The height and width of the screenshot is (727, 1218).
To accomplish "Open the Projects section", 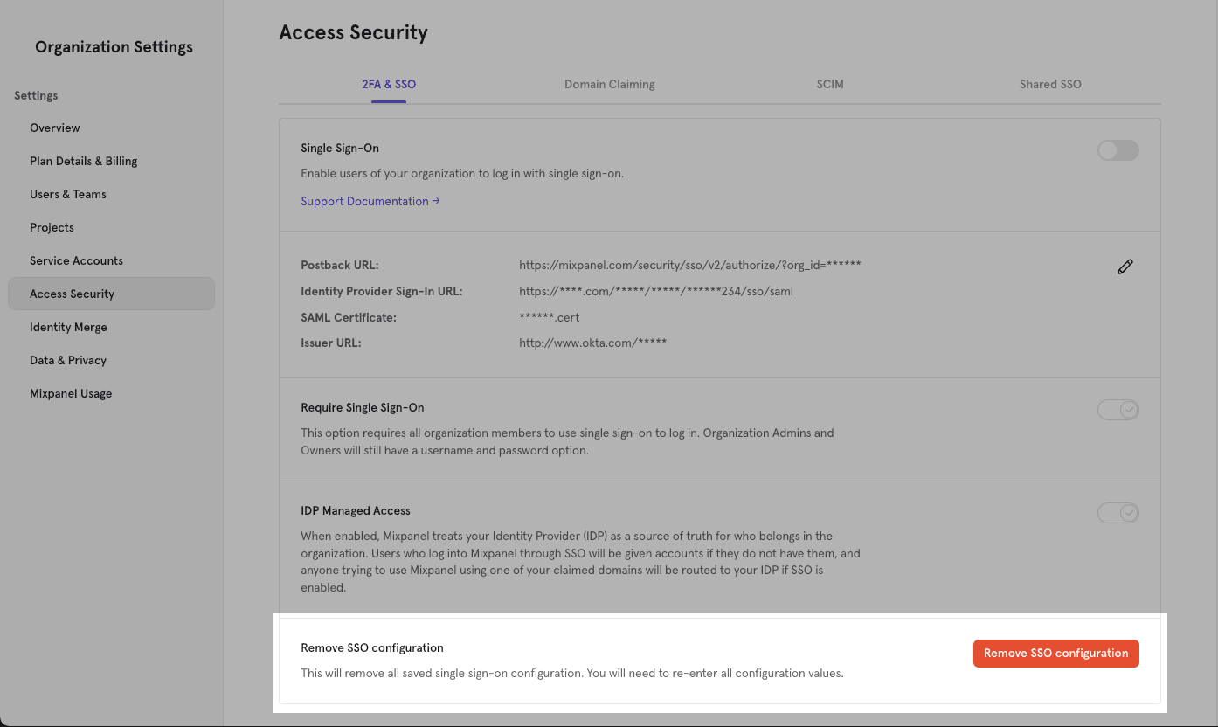I will pos(52,227).
